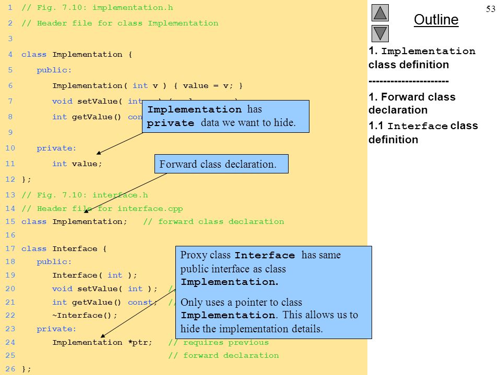Screen dimensions: 501x375
Task: Click 'private:' on line 23
Action: [x=56, y=329]
